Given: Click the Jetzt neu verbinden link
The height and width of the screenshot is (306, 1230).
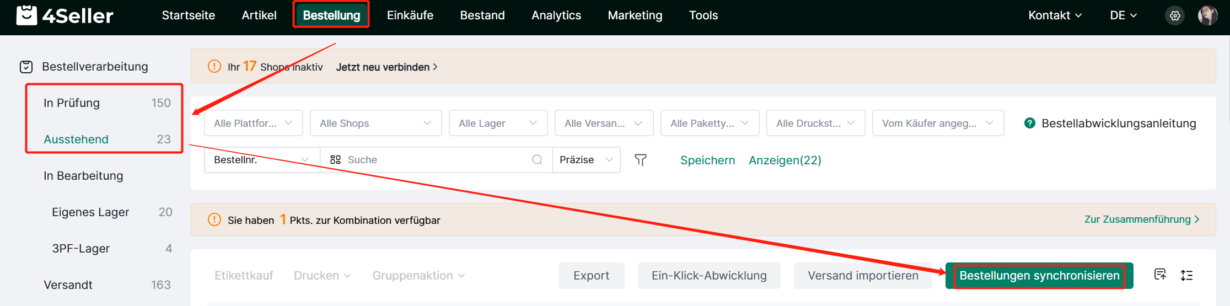Looking at the screenshot, I should pos(386,67).
